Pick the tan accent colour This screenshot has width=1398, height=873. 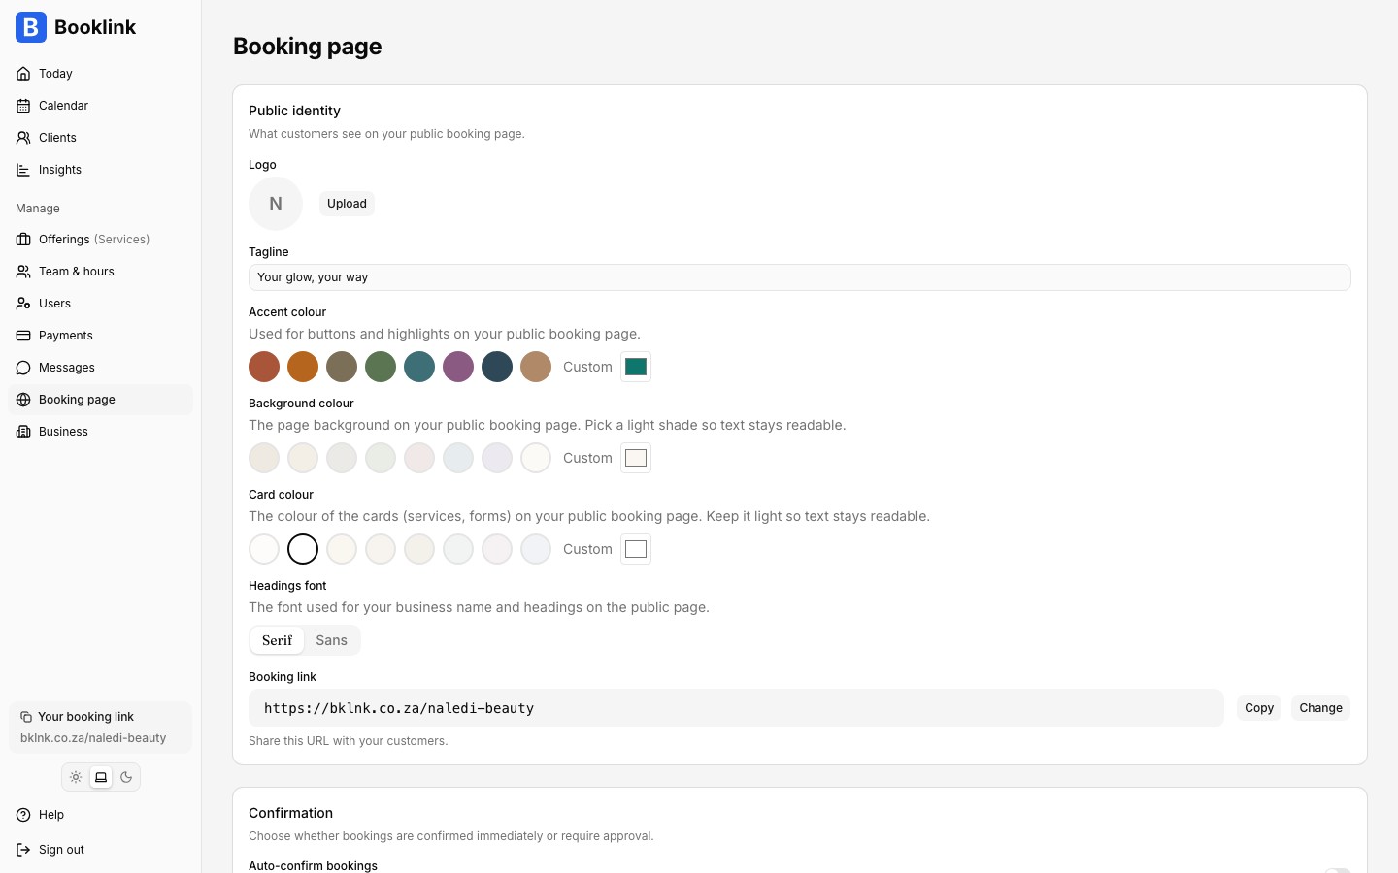536,367
